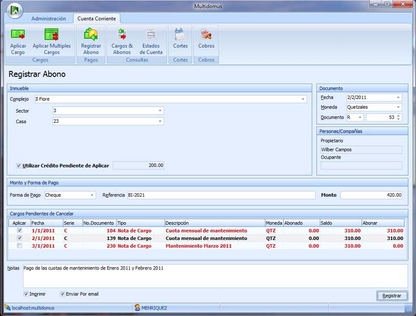Expand the Moneda dropdown list

[x=398, y=107]
